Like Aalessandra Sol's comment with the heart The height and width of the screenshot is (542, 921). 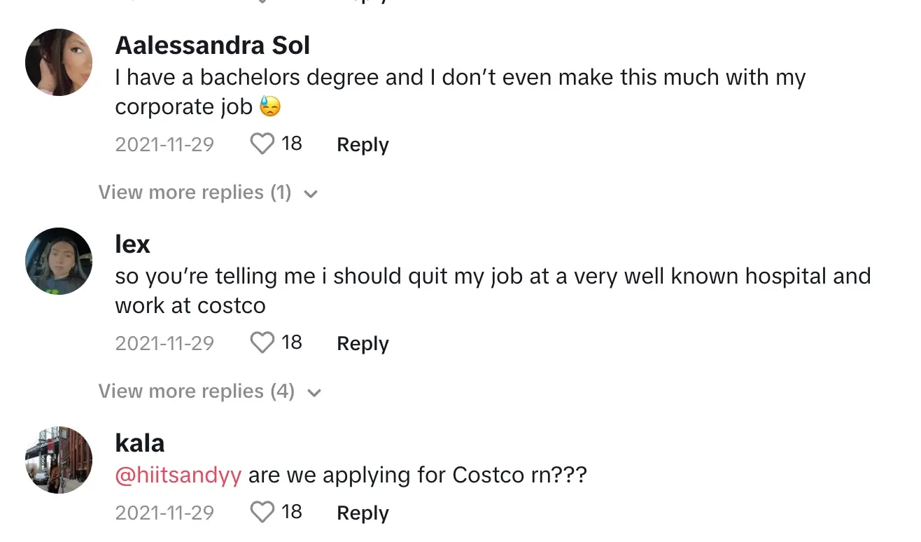click(x=262, y=144)
